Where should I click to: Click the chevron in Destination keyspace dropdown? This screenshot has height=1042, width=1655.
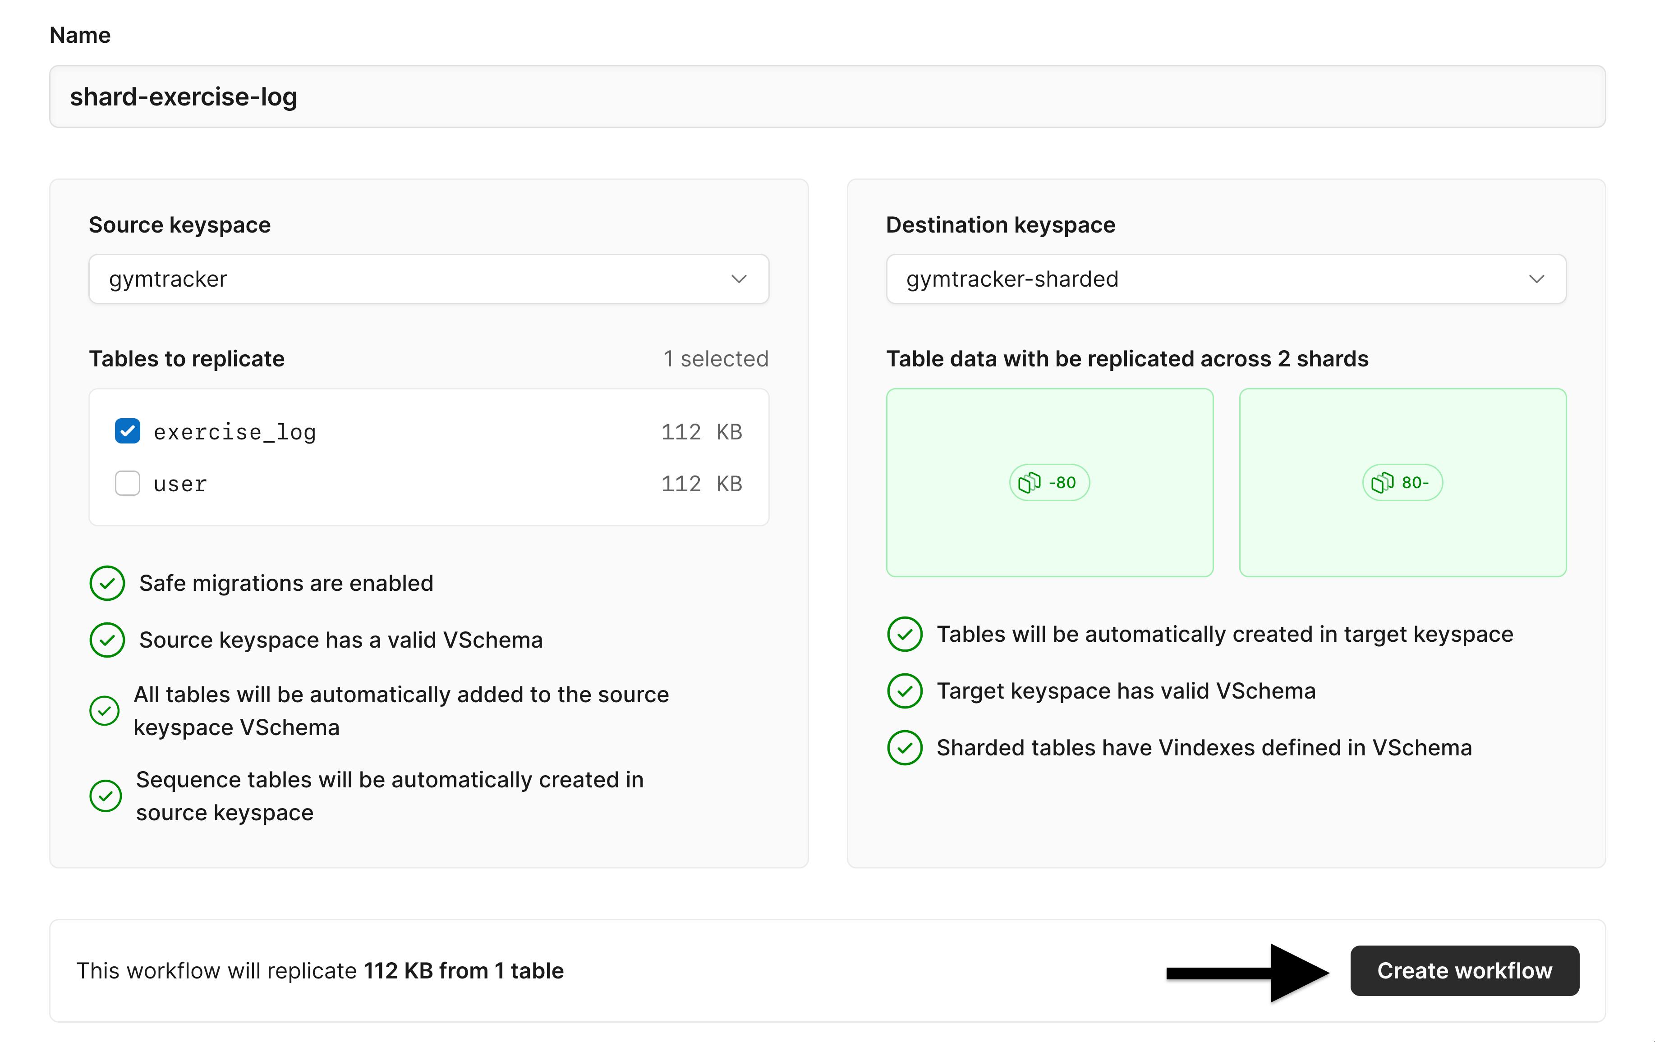coord(1536,279)
